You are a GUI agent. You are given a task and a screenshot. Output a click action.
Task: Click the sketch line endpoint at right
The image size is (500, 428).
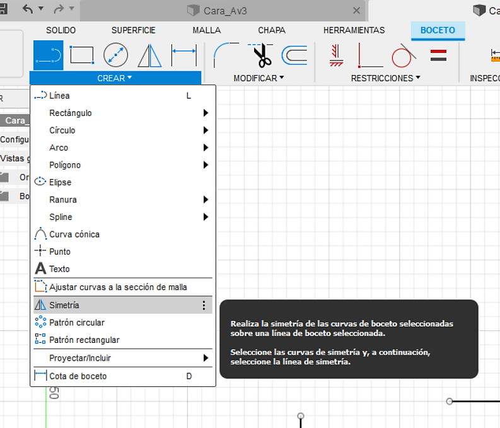450,402
